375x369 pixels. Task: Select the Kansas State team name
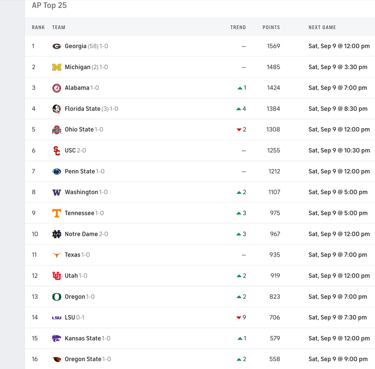tap(83, 339)
